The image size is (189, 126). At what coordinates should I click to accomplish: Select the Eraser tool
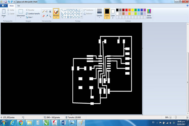click(x=43, y=16)
